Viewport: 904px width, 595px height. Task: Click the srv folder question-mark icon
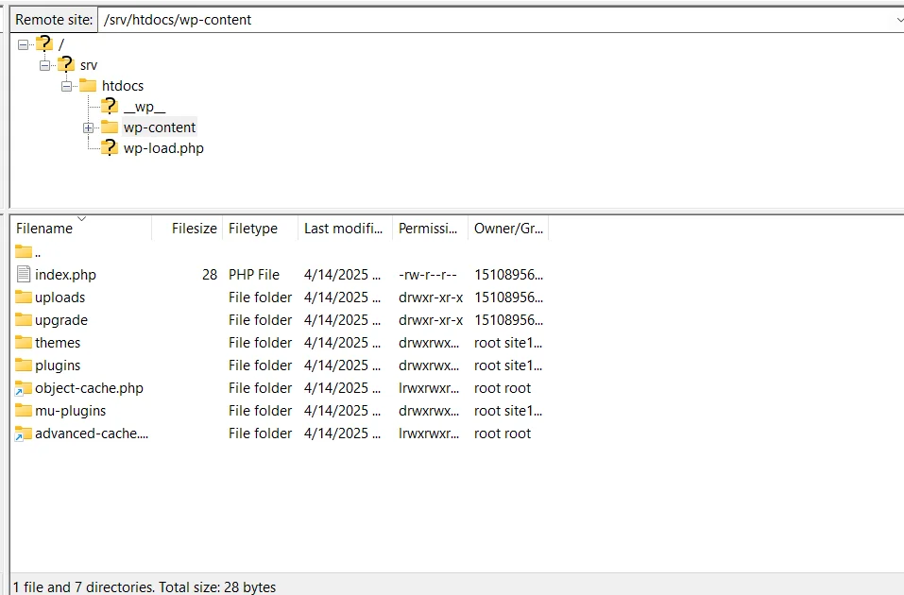(x=66, y=64)
